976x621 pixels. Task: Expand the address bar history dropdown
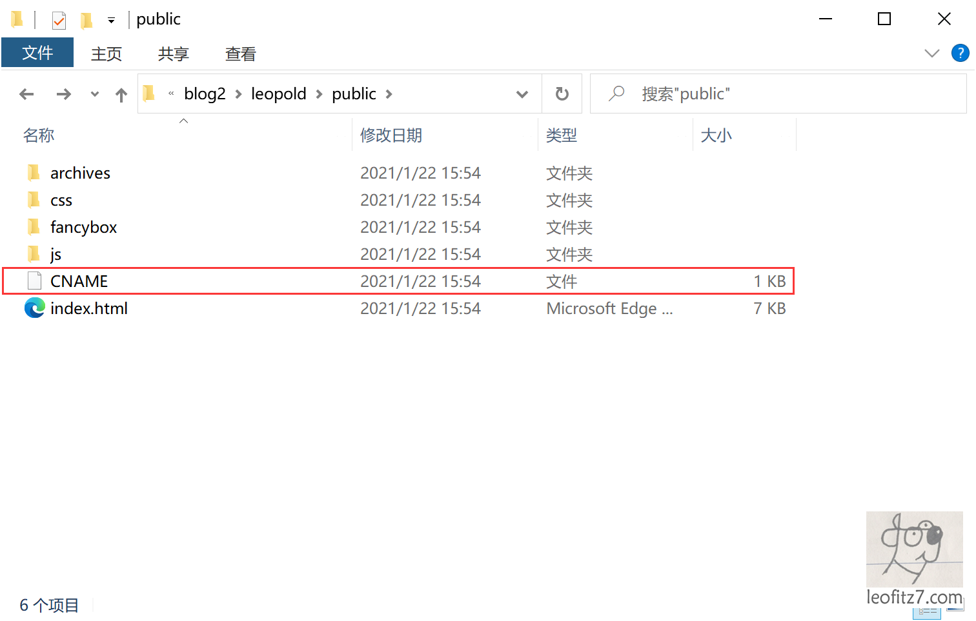point(522,94)
